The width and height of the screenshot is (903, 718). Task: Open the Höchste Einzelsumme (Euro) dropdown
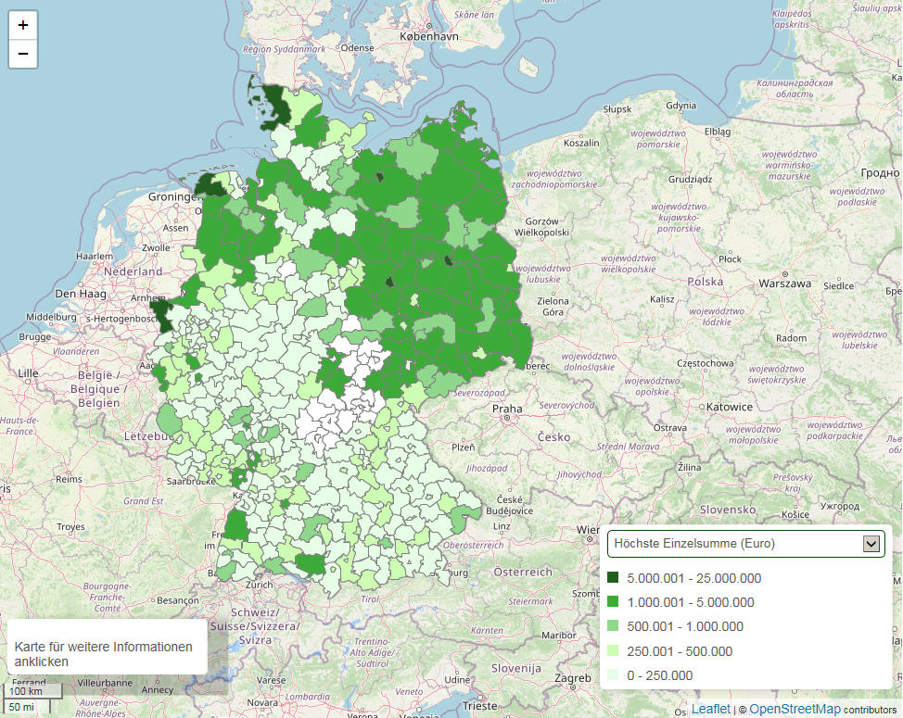click(745, 544)
